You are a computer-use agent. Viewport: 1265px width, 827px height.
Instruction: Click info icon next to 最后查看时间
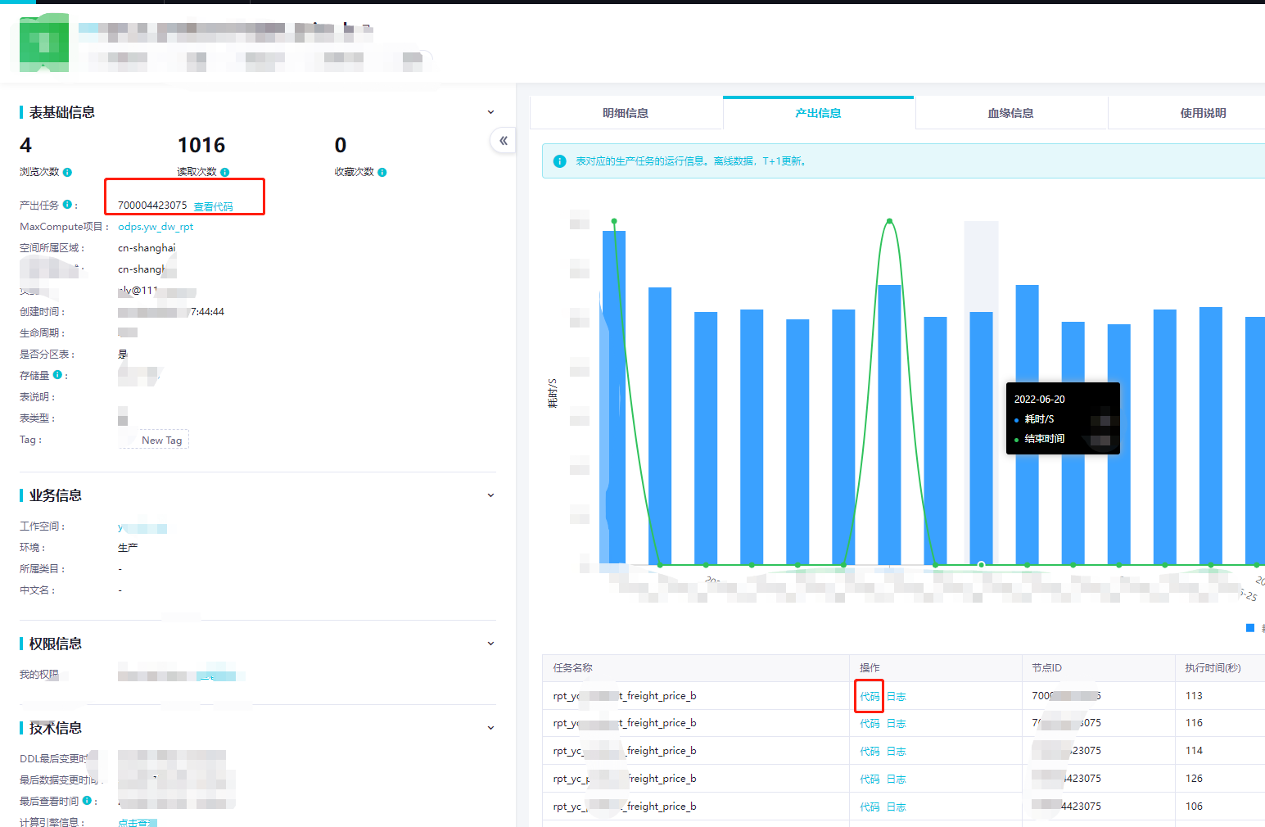[x=87, y=801]
